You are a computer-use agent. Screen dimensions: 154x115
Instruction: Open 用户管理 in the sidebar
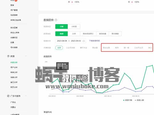pyautogui.click(x=14, y=10)
